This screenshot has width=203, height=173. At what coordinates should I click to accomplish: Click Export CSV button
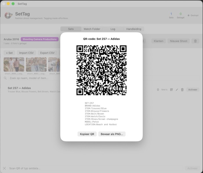[x=47, y=53]
